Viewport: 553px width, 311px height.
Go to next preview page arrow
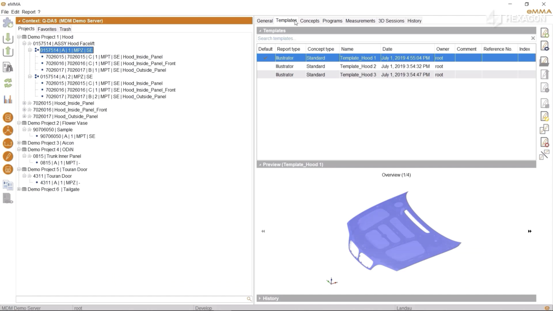click(x=529, y=231)
